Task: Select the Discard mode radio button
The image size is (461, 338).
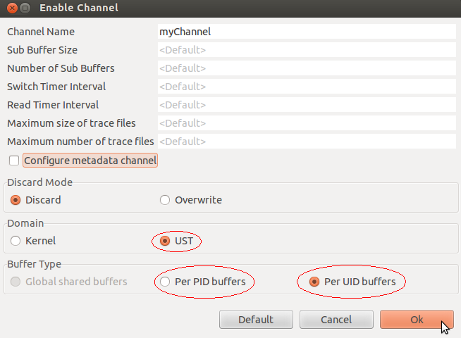Action: (x=16, y=200)
